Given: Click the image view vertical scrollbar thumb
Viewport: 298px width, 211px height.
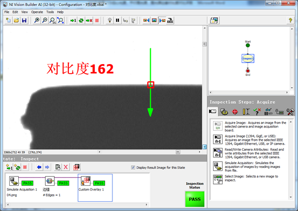Looking at the screenshot, I should 204,44.
